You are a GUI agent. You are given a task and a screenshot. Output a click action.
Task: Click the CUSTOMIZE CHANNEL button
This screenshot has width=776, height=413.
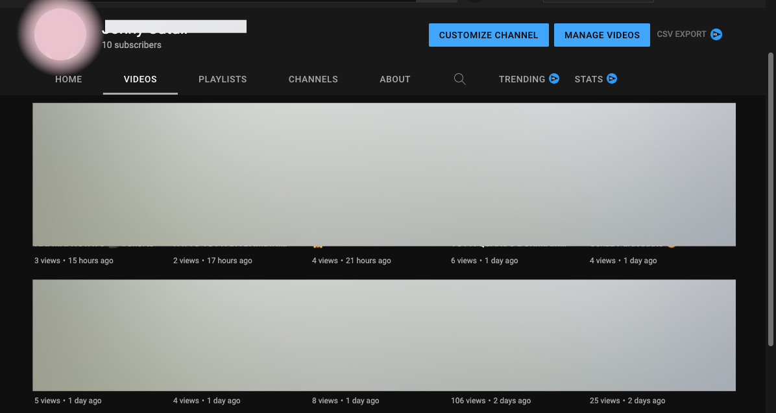click(x=489, y=35)
